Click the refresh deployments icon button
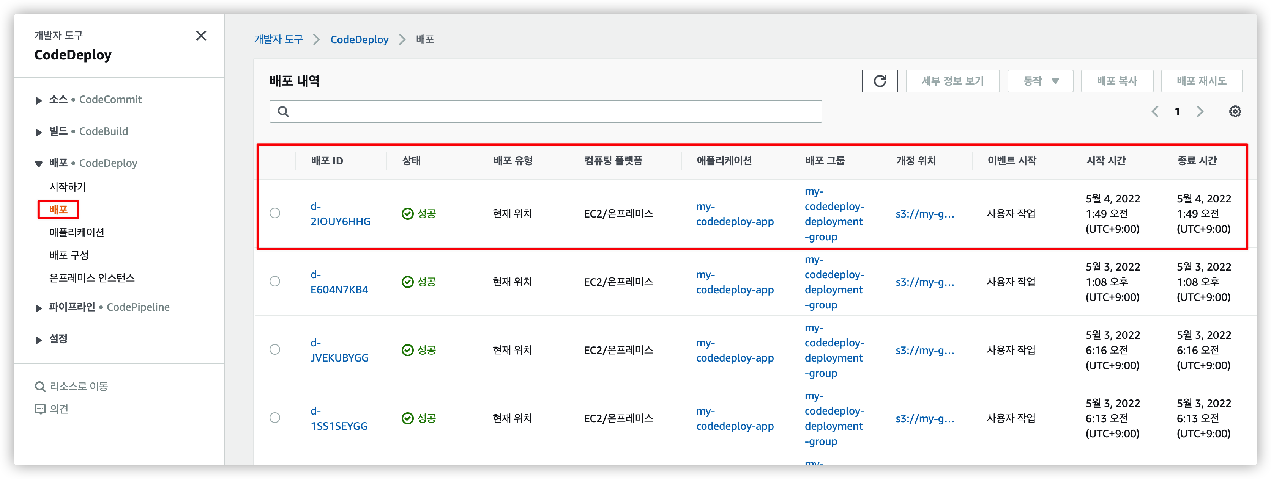The height and width of the screenshot is (479, 1271). click(x=879, y=81)
